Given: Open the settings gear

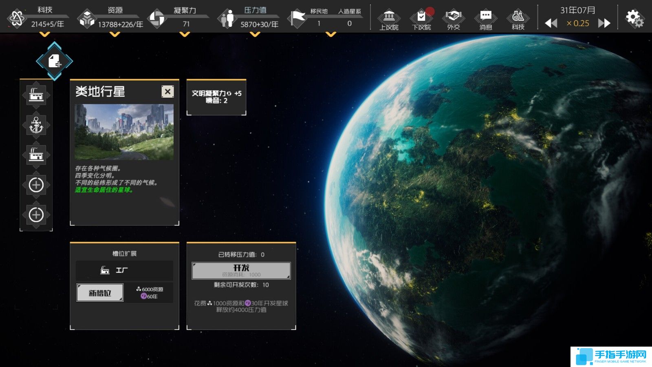Looking at the screenshot, I should point(634,18).
